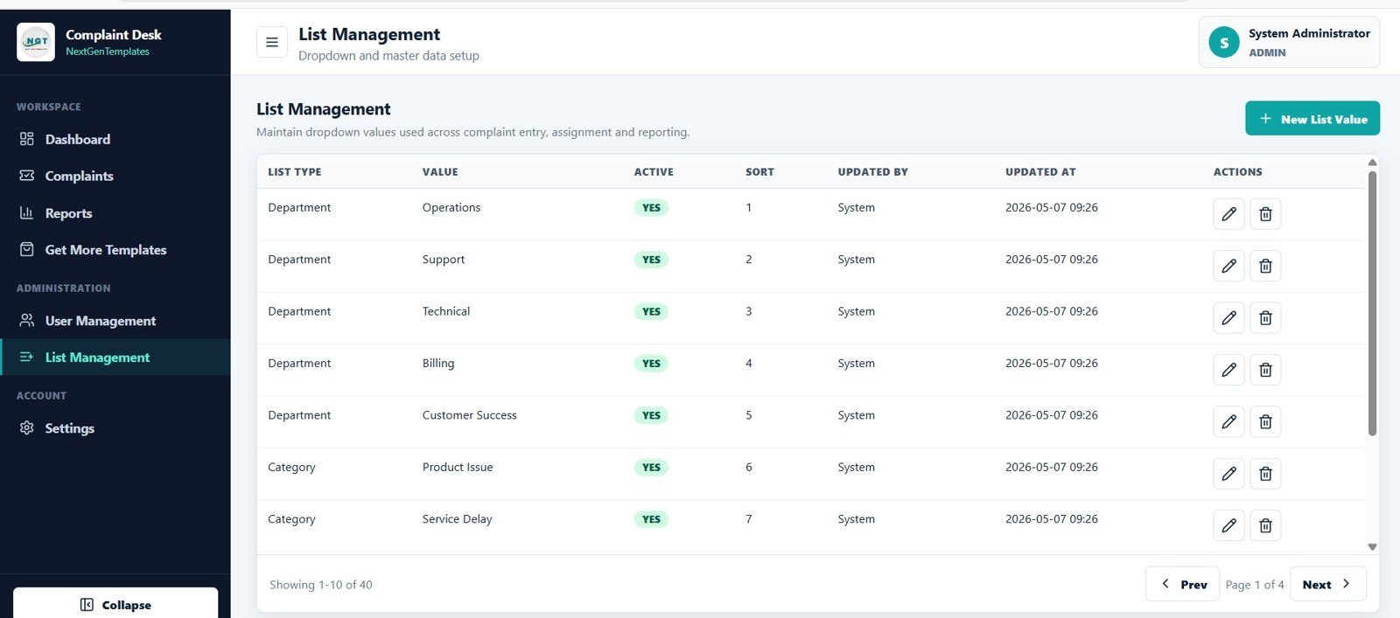
Task: Collapse the sidebar
Action: (x=115, y=605)
